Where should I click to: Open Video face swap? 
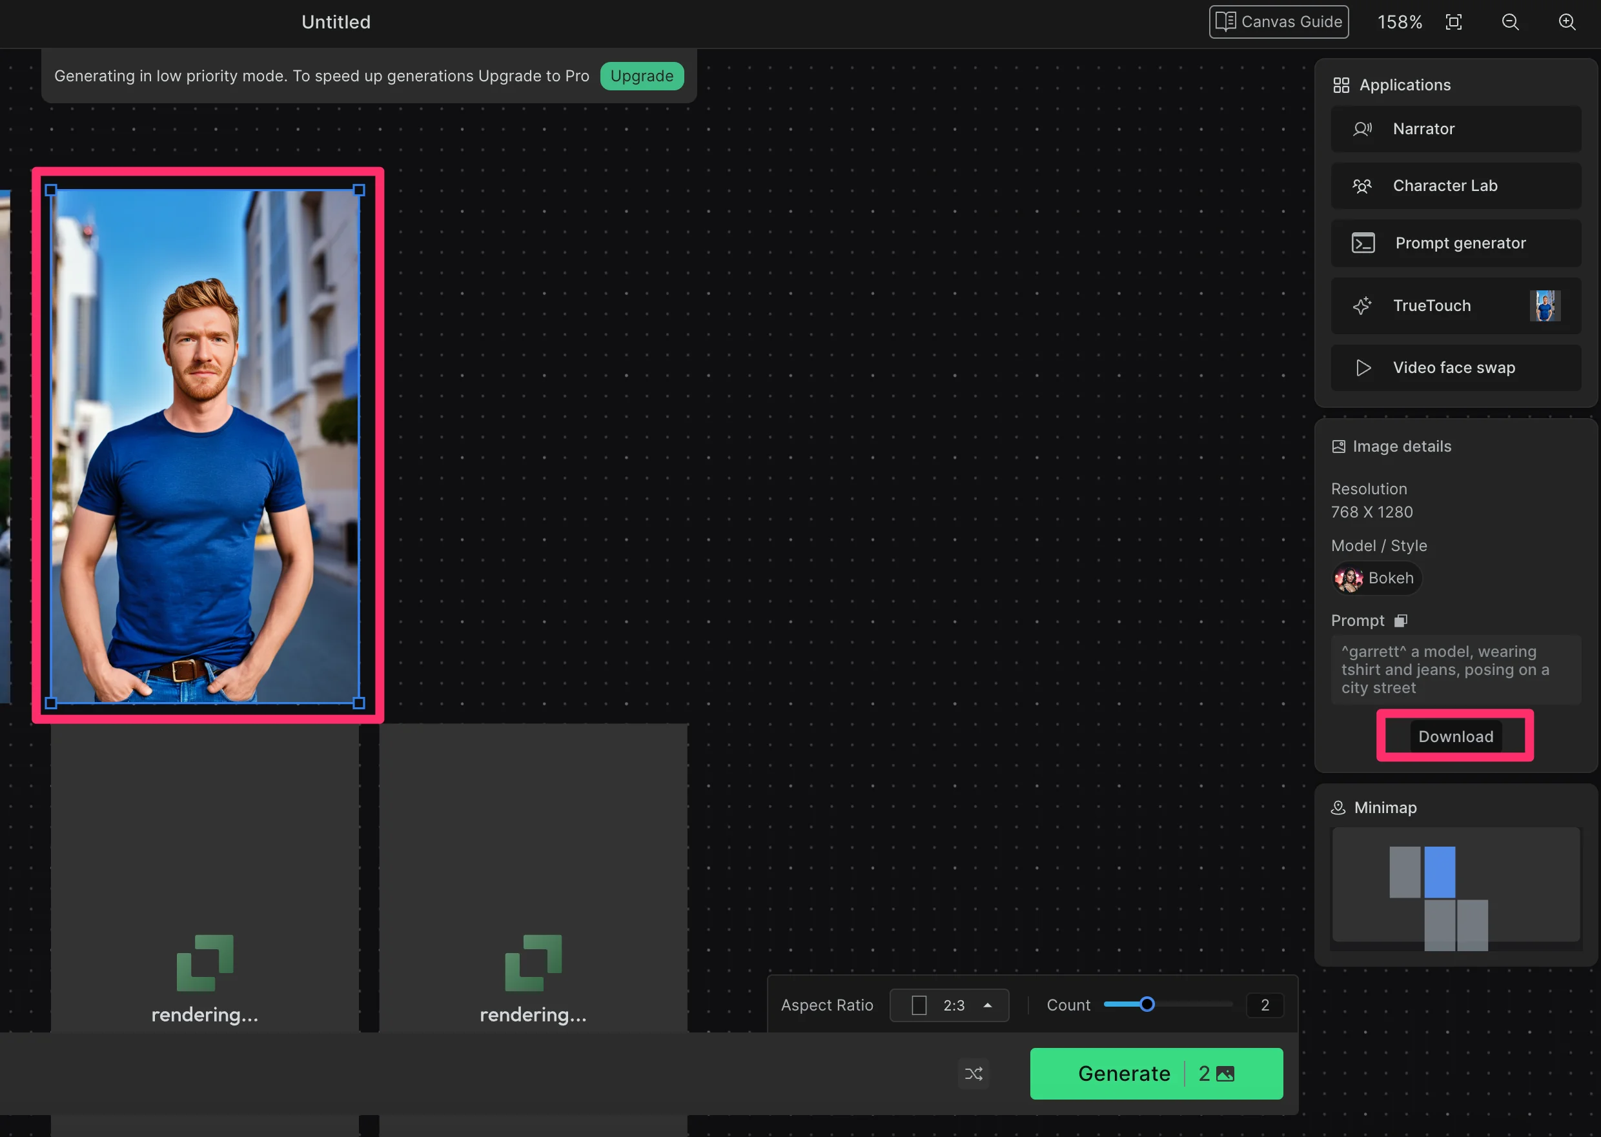pyautogui.click(x=1455, y=368)
